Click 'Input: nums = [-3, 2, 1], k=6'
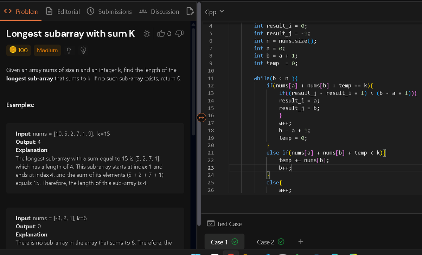The image size is (422, 255). [x=51, y=218]
